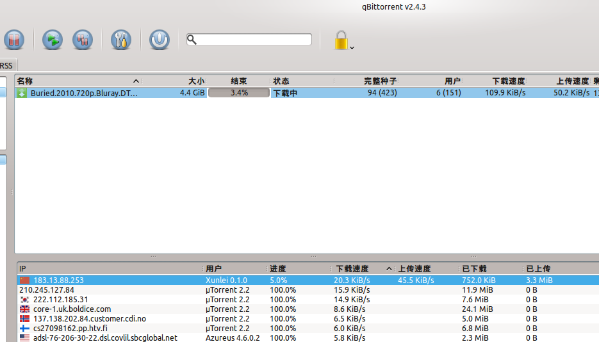Sort torrents by 上传速度 column header

pyautogui.click(x=559, y=81)
